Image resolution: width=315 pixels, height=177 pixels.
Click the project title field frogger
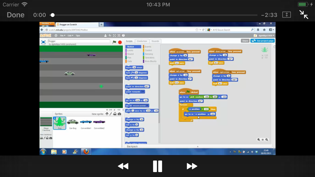(79, 41)
